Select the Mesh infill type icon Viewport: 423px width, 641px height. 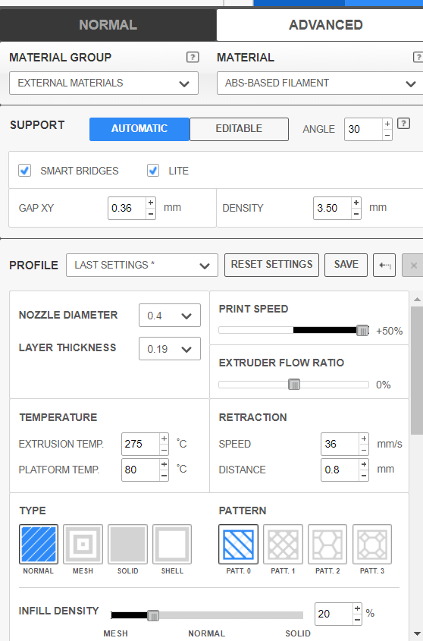(83, 544)
